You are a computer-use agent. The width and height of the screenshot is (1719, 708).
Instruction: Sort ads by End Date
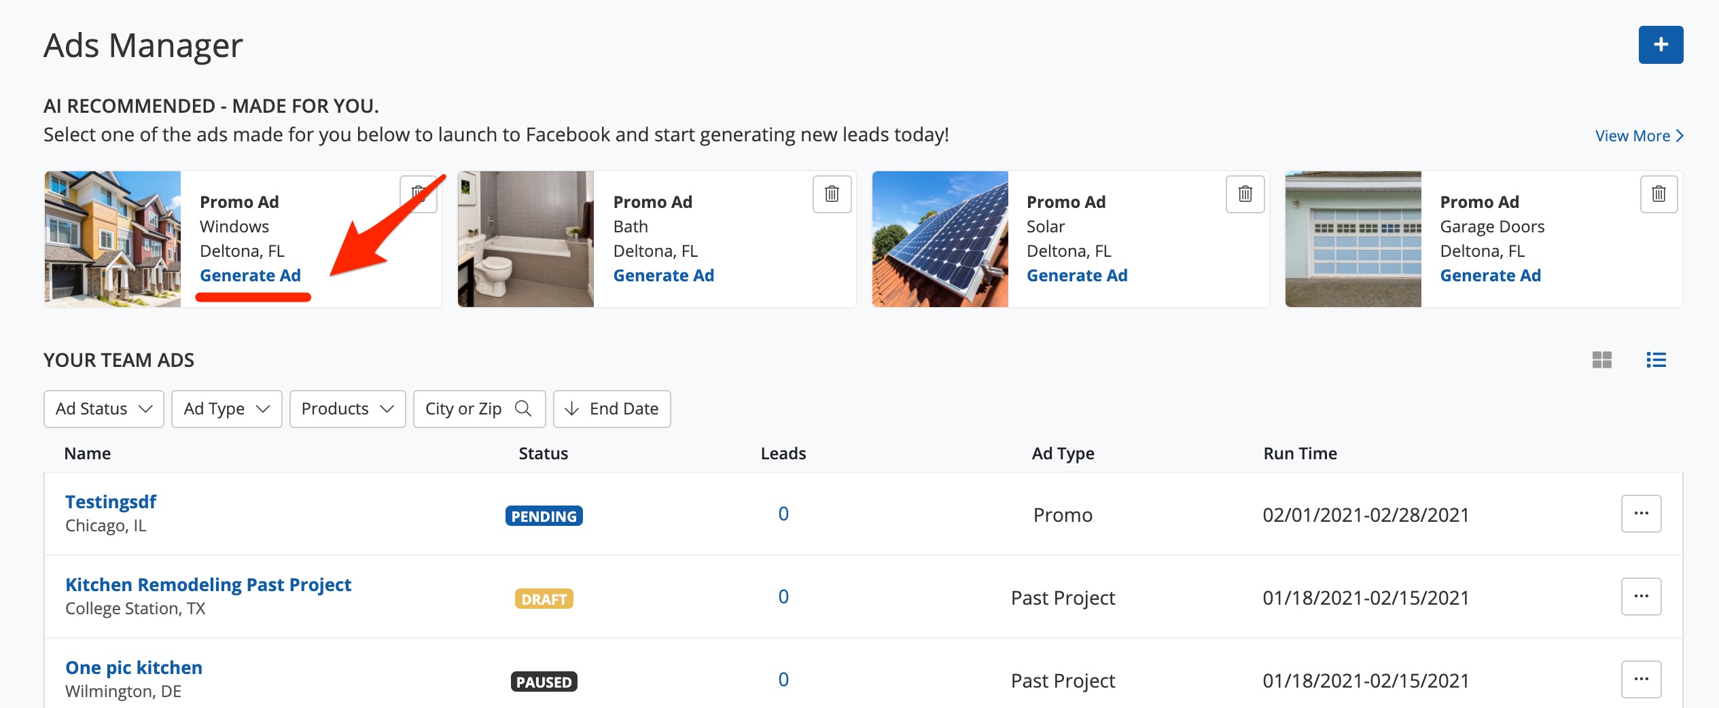pos(612,409)
